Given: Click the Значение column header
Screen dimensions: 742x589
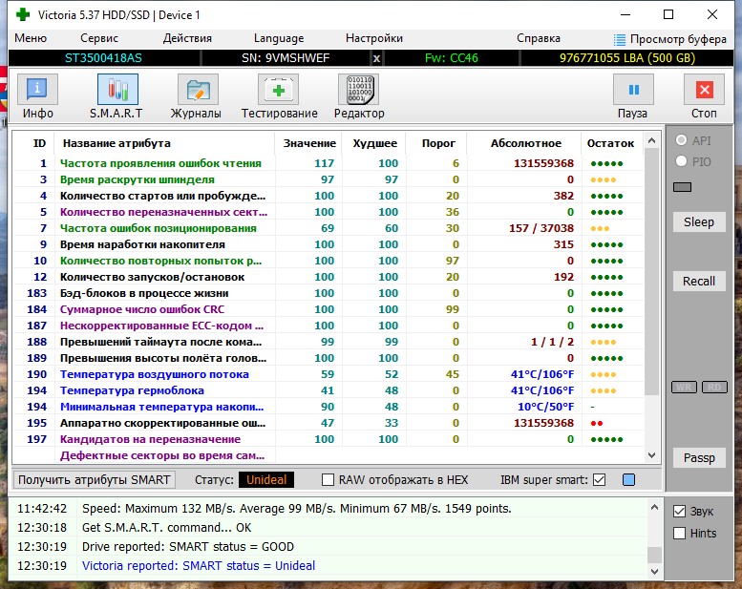Looking at the screenshot, I should (x=309, y=143).
